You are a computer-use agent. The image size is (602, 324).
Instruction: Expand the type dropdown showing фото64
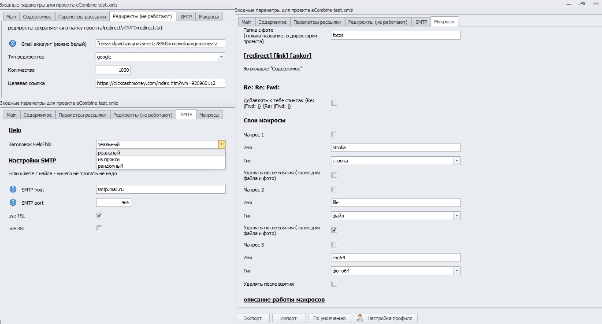[x=457, y=271]
